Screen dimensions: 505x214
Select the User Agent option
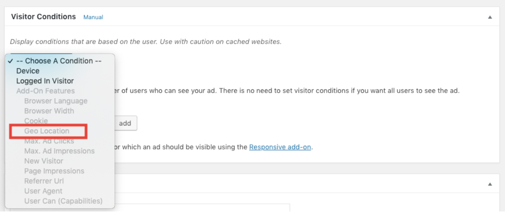click(x=43, y=191)
